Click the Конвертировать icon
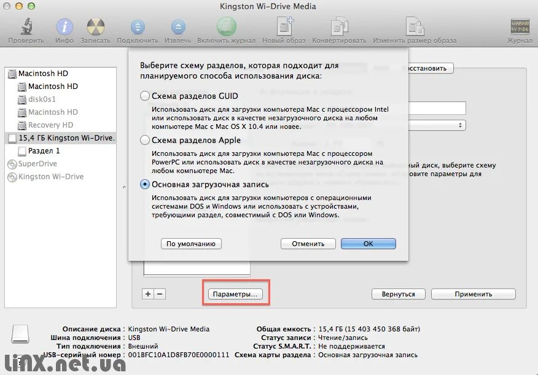The height and width of the screenshot is (375, 538). pyautogui.click(x=339, y=26)
